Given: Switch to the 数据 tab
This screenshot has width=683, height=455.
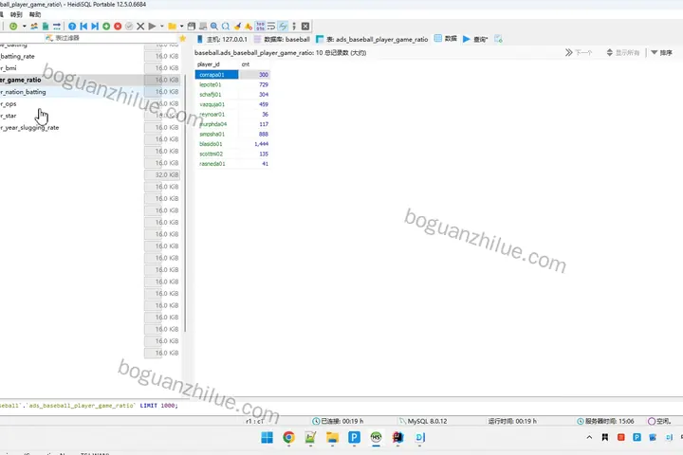Looking at the screenshot, I should click(x=446, y=39).
